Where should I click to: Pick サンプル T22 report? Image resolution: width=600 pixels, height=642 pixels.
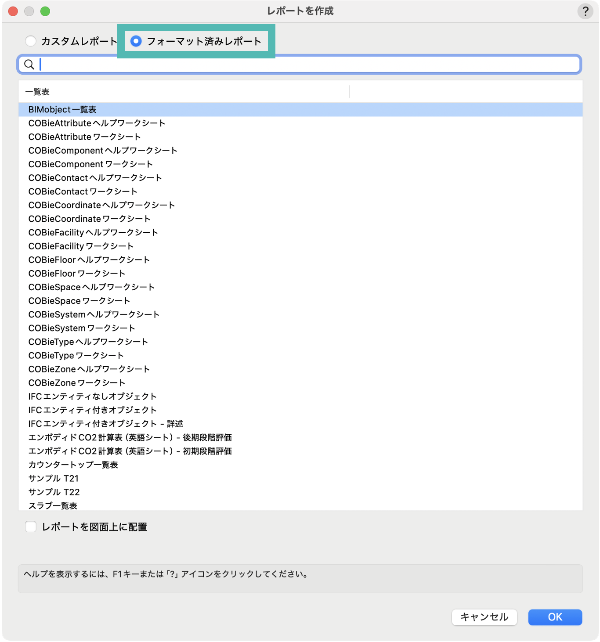(x=54, y=492)
